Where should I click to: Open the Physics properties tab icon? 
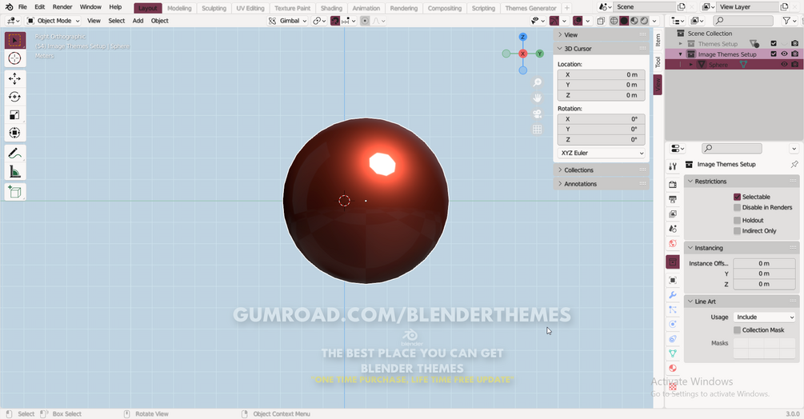(x=673, y=324)
